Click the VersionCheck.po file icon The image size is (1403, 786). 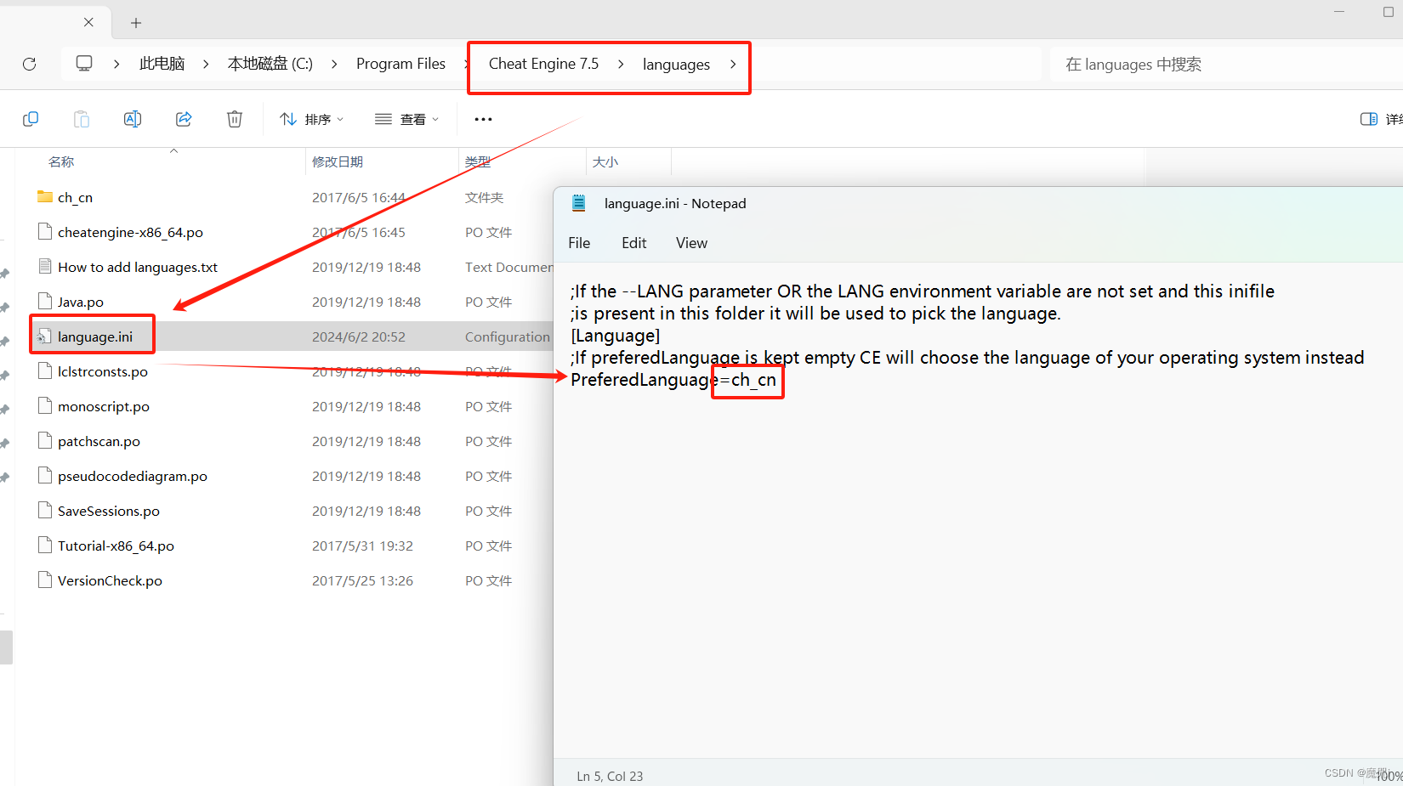(x=45, y=580)
